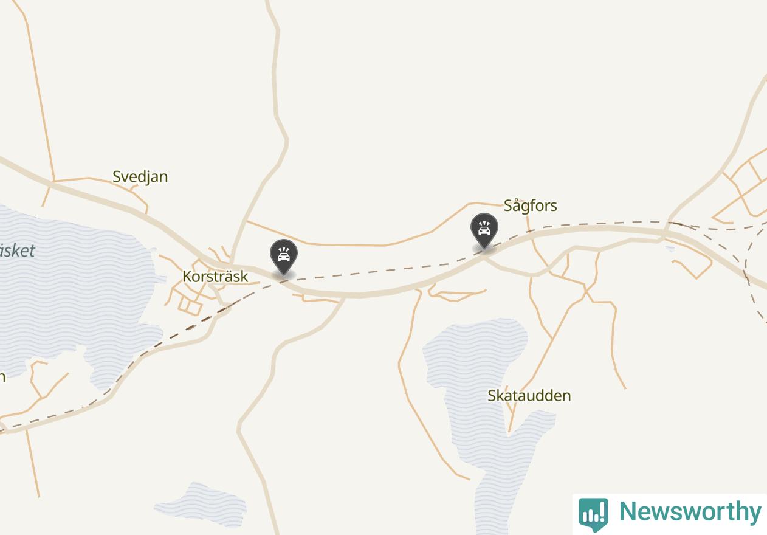Open the Newsworthy wordmark link

coord(690,512)
